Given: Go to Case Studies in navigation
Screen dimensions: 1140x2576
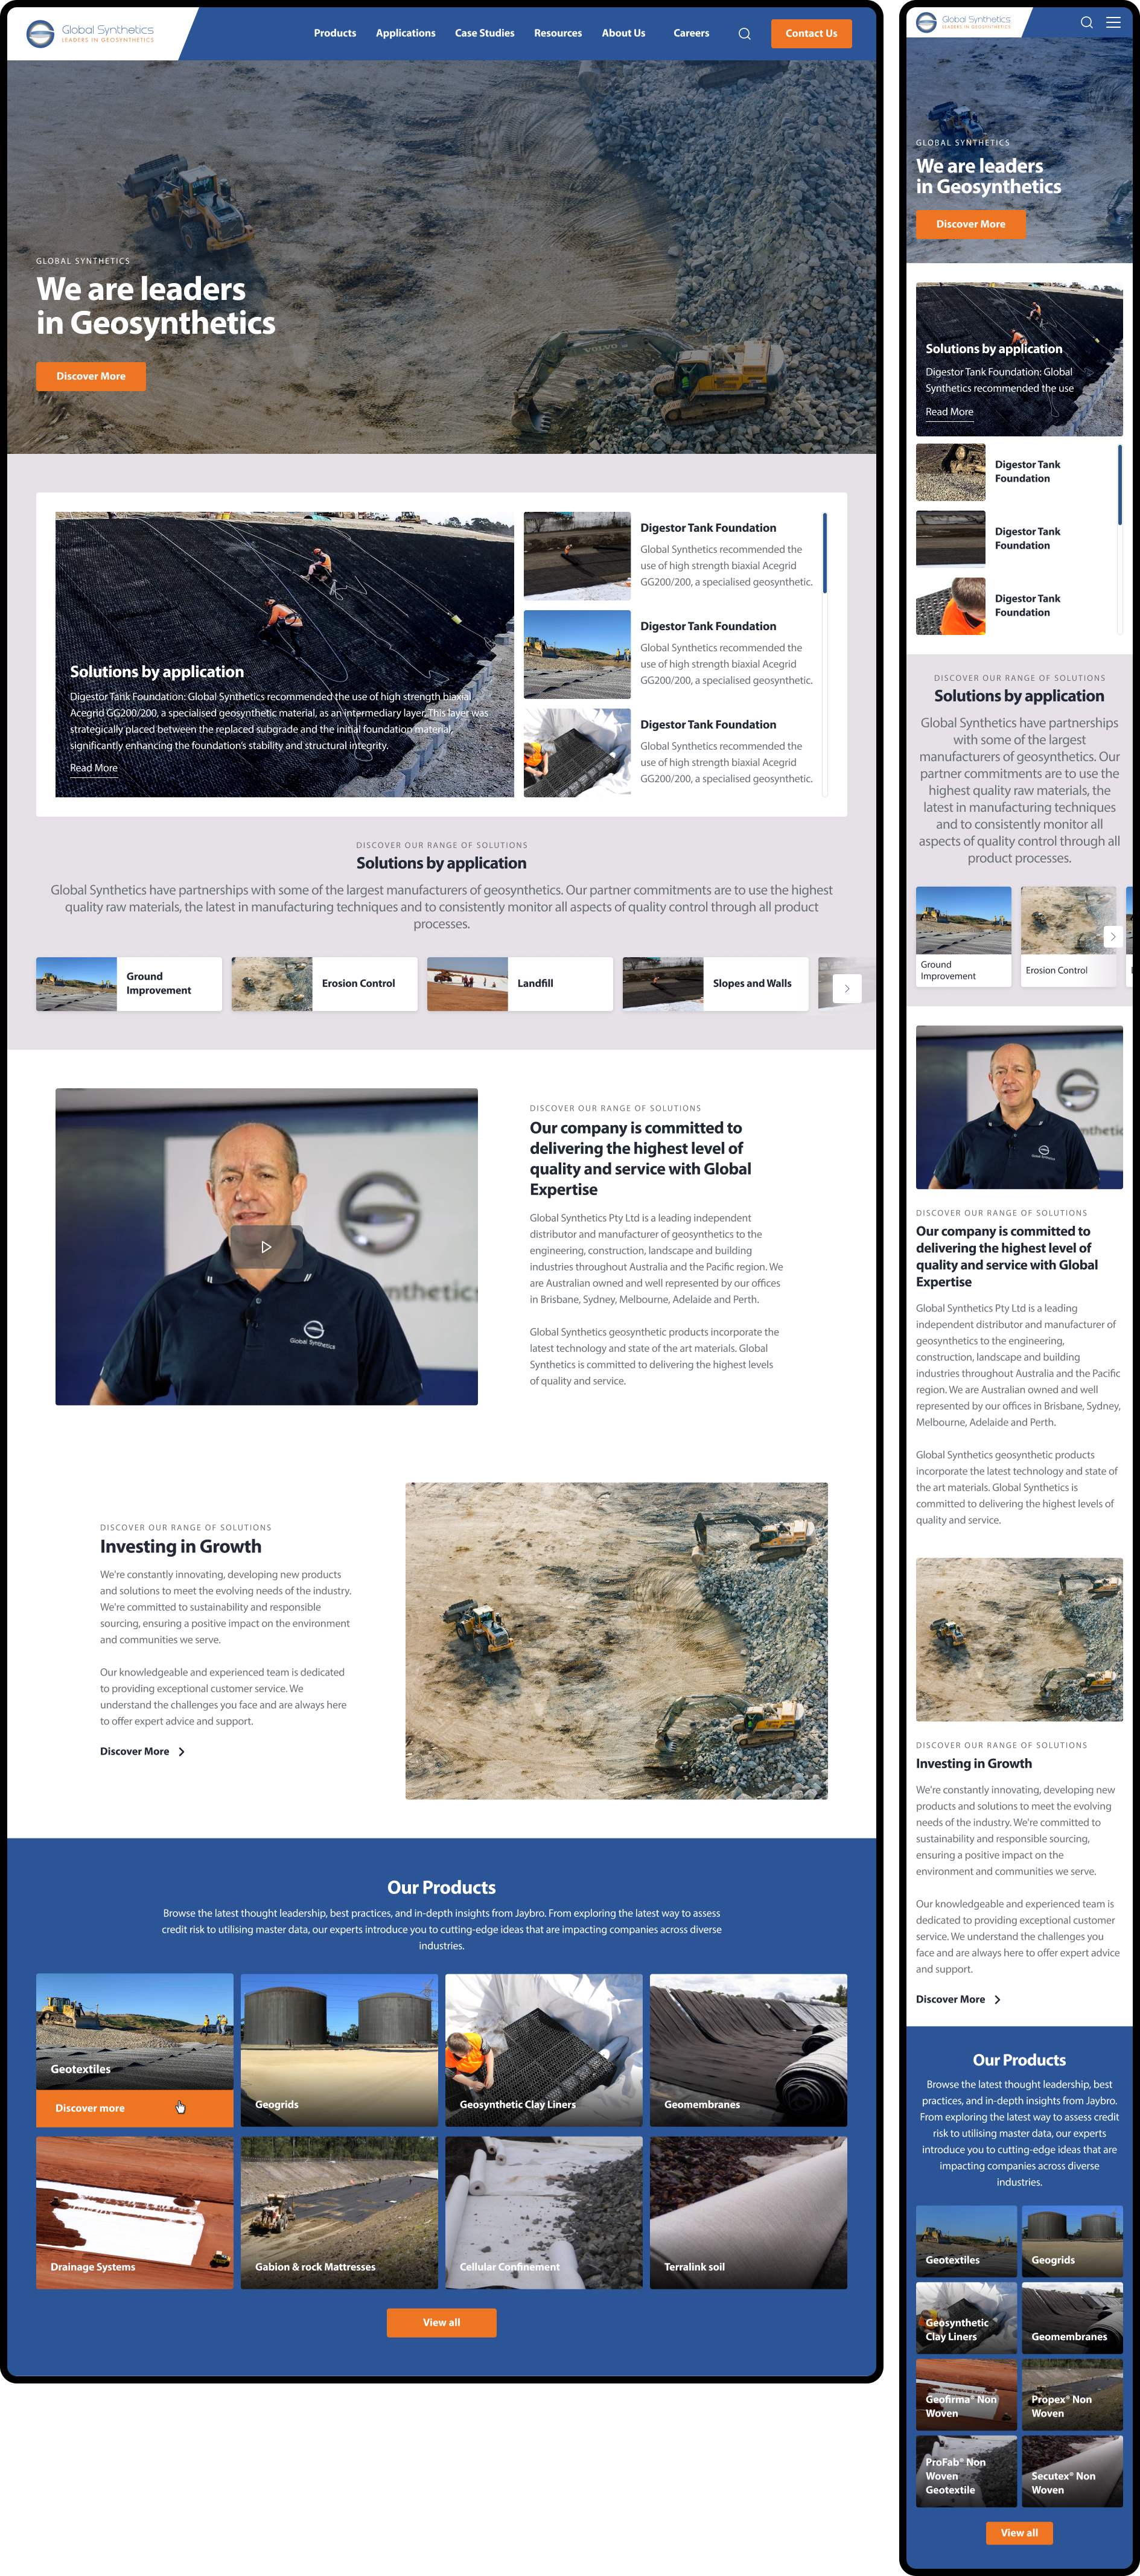Looking at the screenshot, I should (484, 33).
